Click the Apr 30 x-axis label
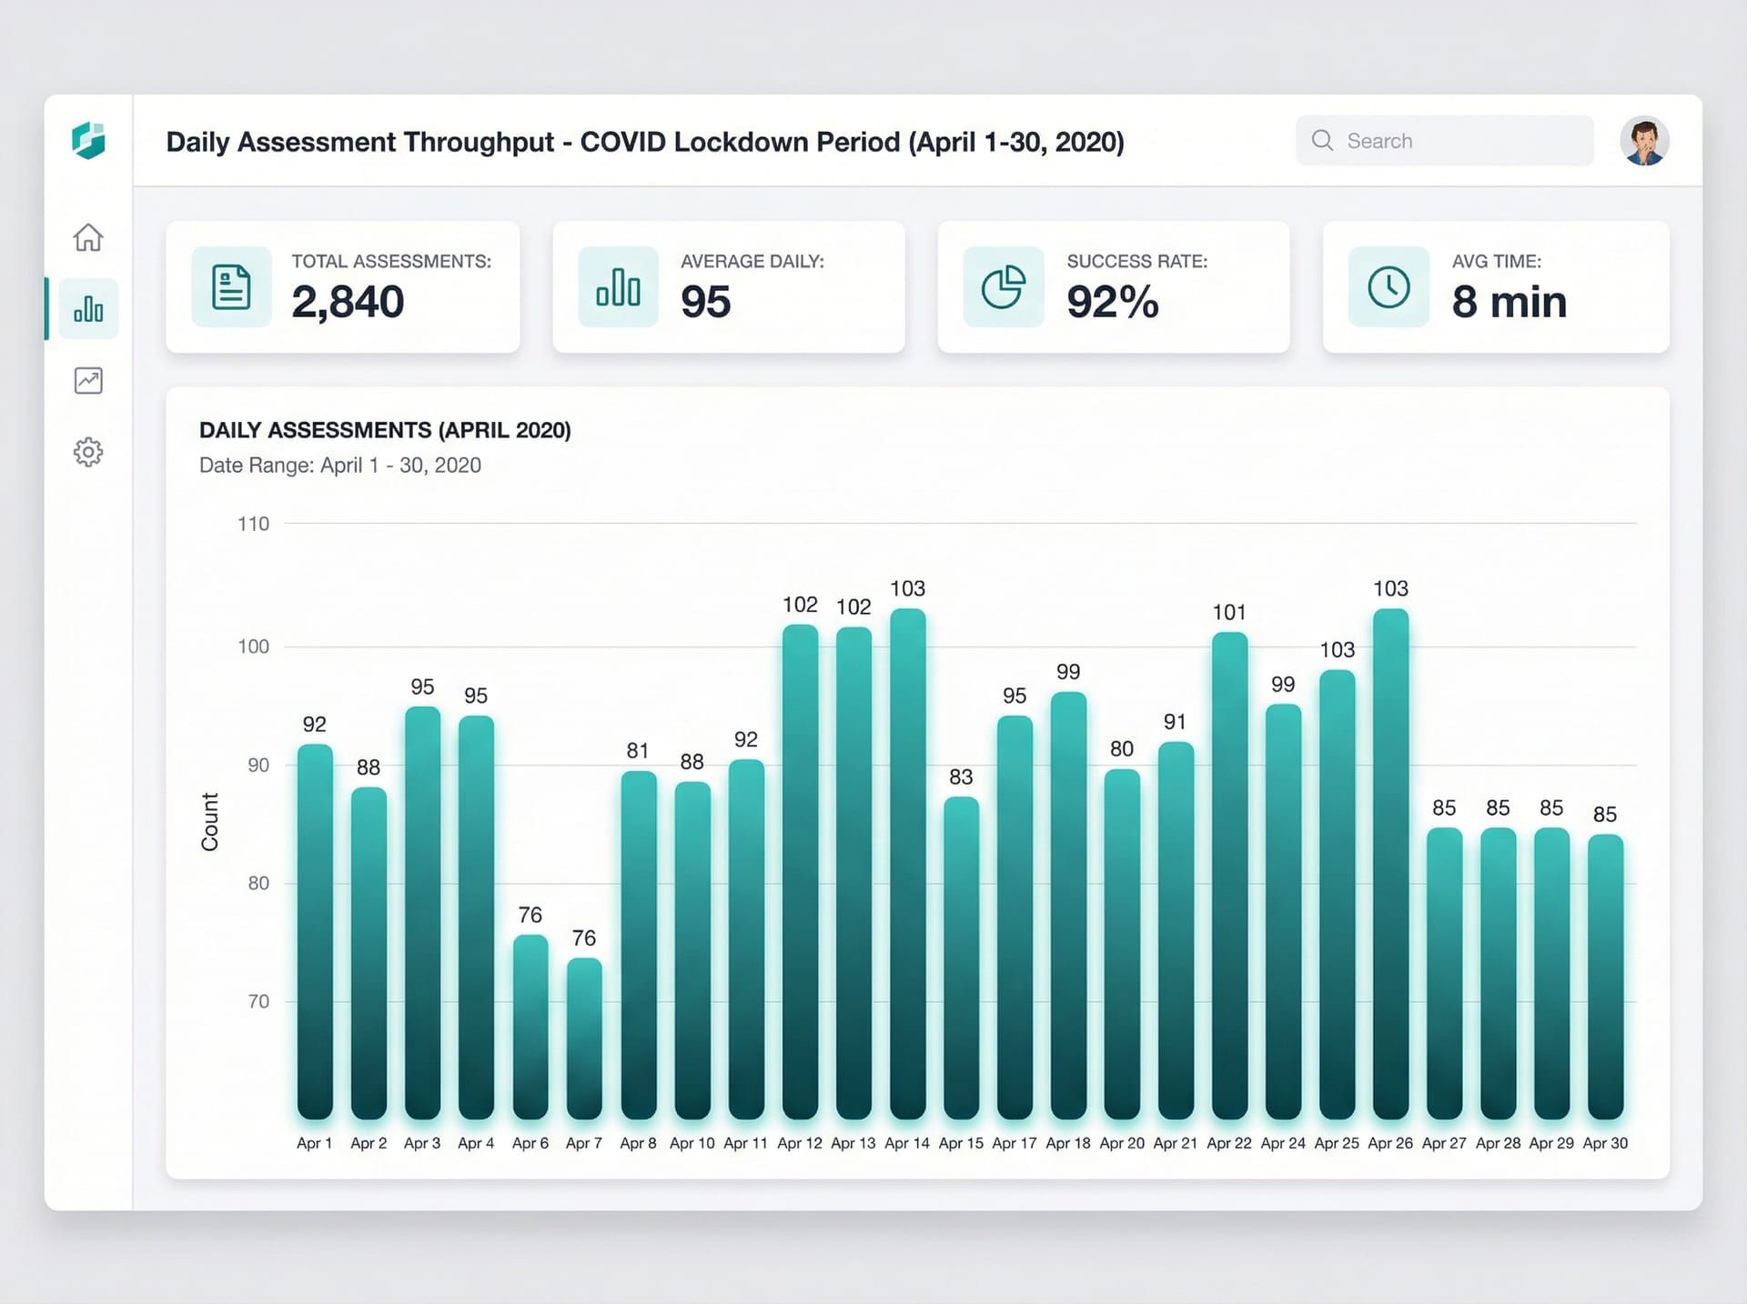 [1605, 1143]
